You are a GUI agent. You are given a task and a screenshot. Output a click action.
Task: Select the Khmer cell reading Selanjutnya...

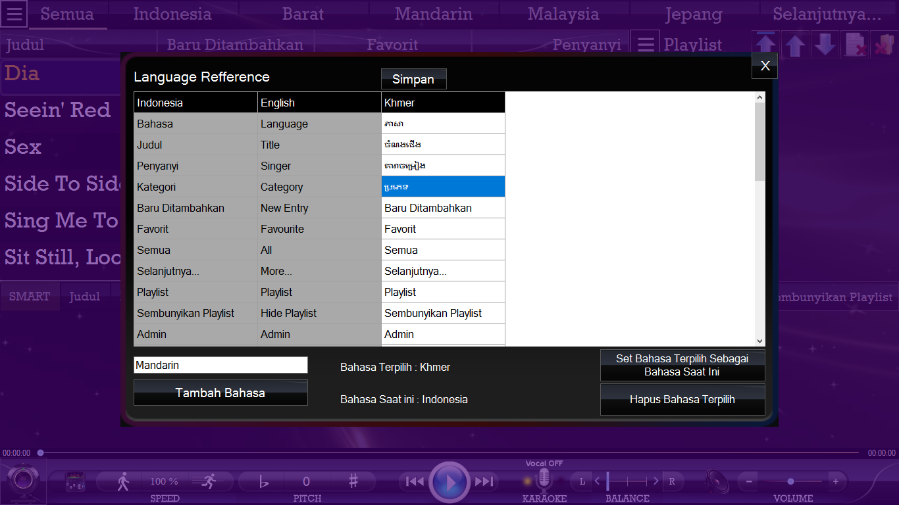(443, 271)
